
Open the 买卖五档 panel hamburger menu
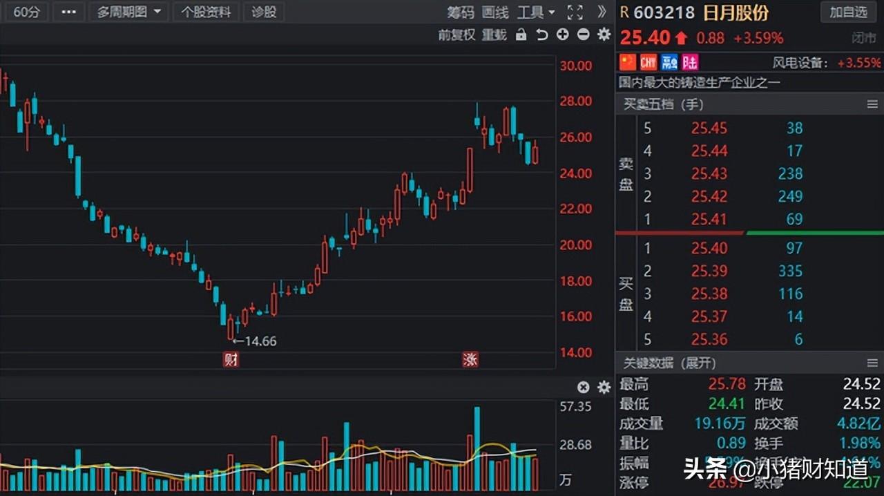click(x=872, y=104)
